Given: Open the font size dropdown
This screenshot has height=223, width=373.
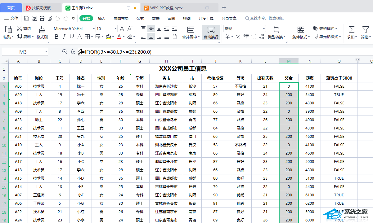Looking at the screenshot, I should point(115,29).
